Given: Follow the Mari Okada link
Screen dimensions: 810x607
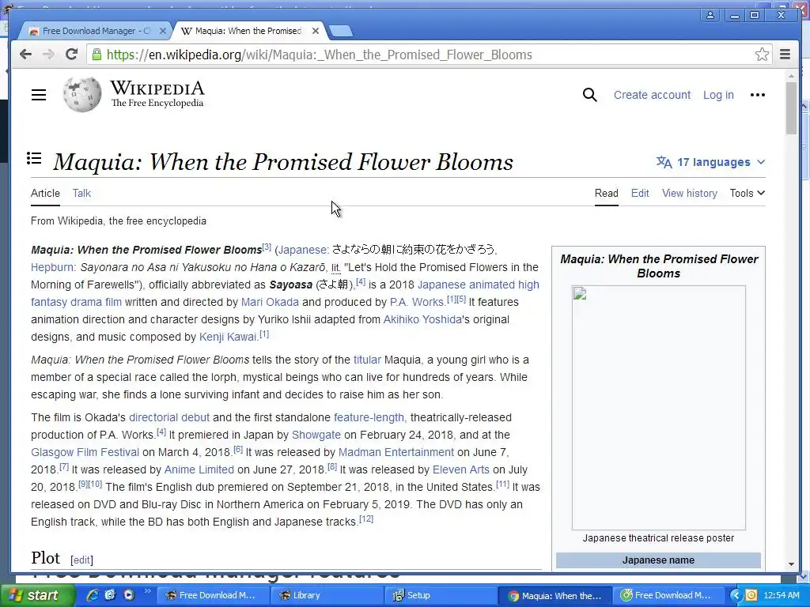Looking at the screenshot, I should point(270,302).
